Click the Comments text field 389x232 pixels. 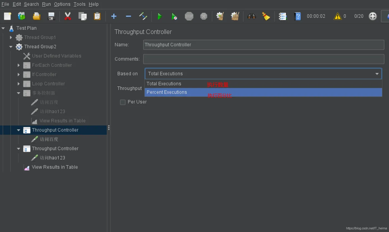coord(263,59)
